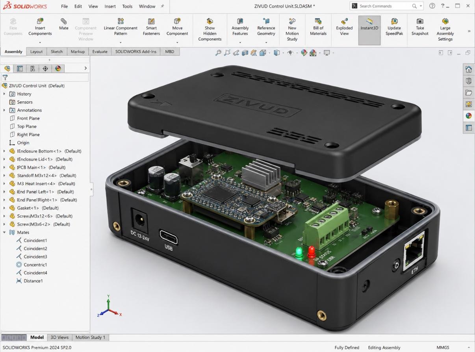Select Standoff M3x12<4> component
The image size is (475, 352).
(47, 176)
